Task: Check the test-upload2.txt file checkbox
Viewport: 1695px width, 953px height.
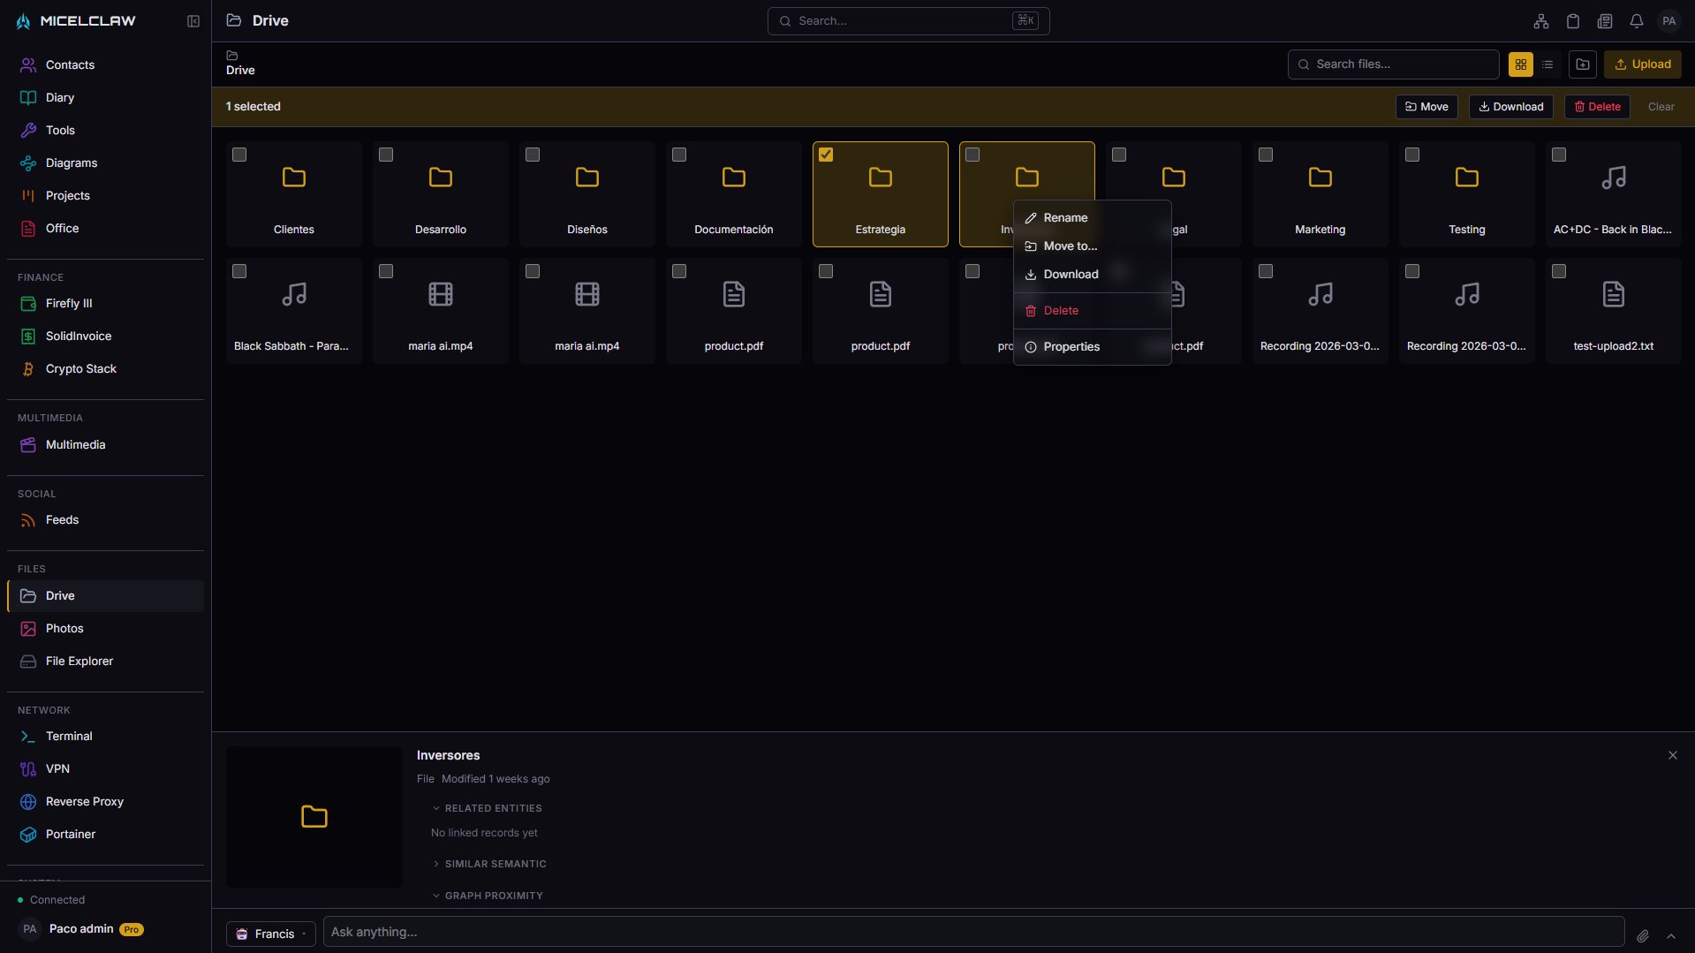Action: pyautogui.click(x=1558, y=271)
